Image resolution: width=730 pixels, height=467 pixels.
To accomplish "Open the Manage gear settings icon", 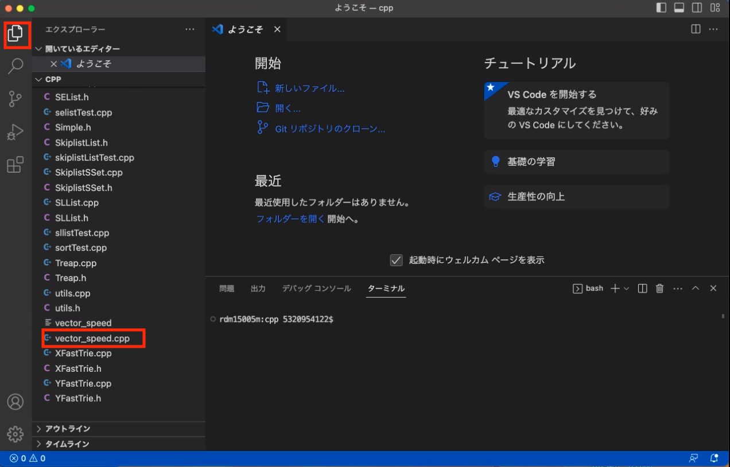I will click(15, 434).
